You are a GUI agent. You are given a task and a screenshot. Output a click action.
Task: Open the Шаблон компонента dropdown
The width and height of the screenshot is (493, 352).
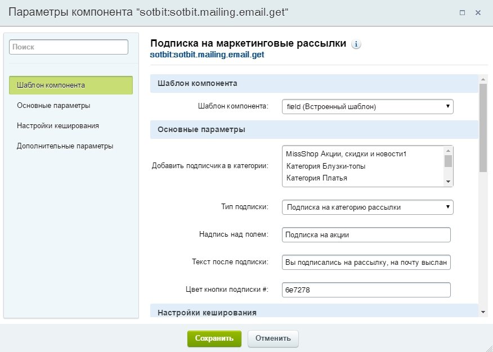click(367, 106)
